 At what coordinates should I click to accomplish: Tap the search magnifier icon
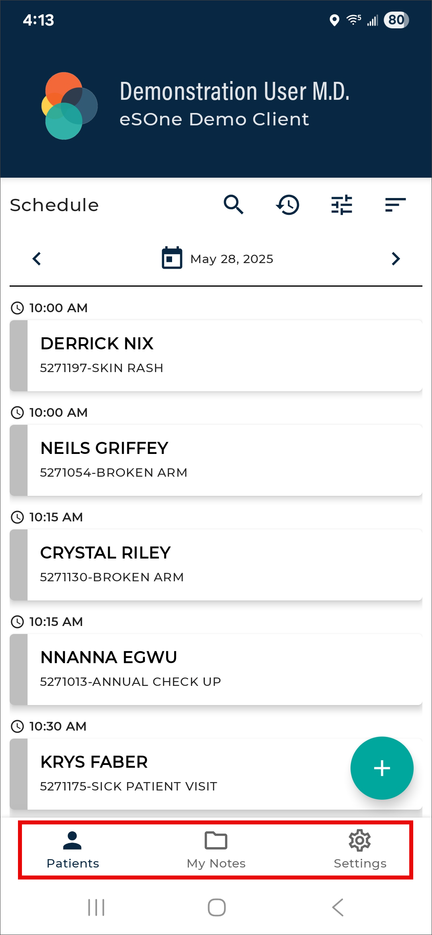point(234,205)
